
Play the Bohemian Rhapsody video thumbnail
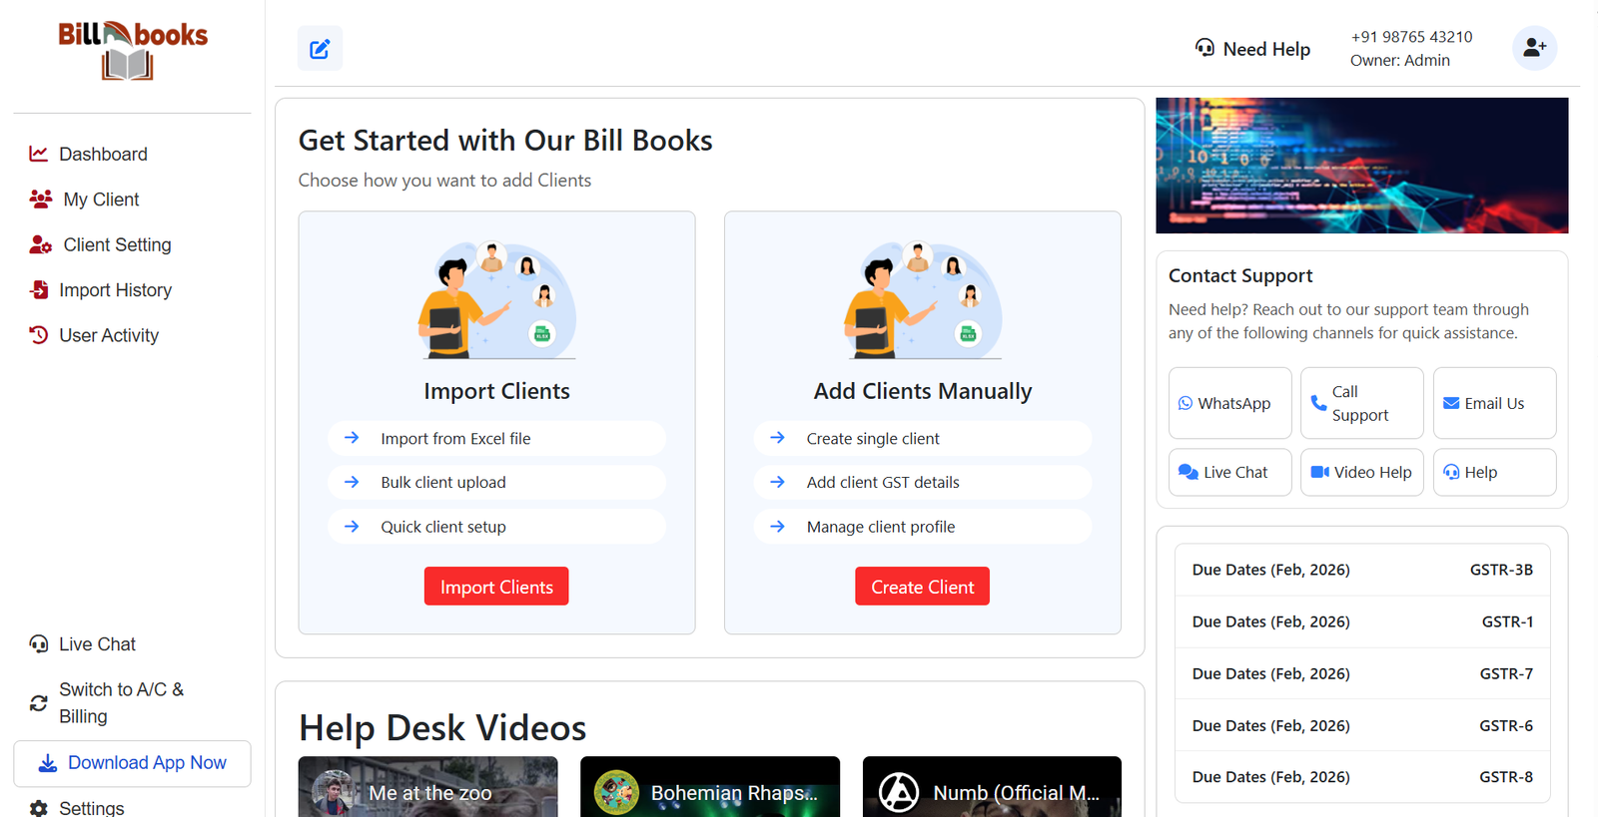709,788
